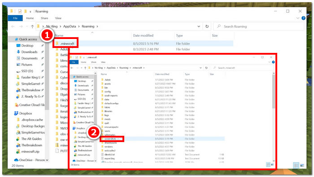The image size is (314, 177).
Task: Open recent locations dropdown in Roaming window
Action: 27,26
